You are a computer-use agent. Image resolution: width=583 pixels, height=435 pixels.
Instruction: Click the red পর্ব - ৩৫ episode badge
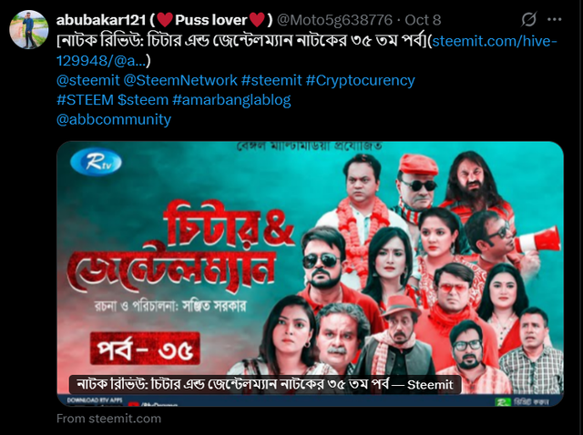tap(145, 349)
